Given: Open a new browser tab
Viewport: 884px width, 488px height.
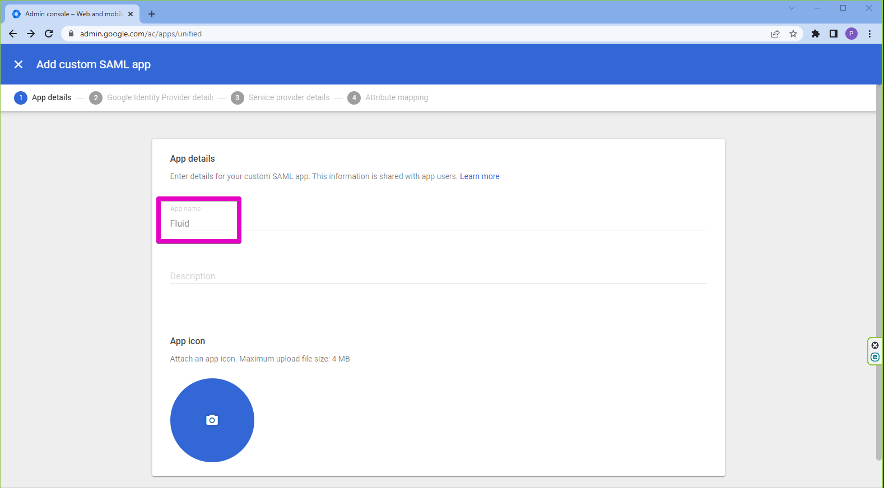Looking at the screenshot, I should pyautogui.click(x=152, y=14).
